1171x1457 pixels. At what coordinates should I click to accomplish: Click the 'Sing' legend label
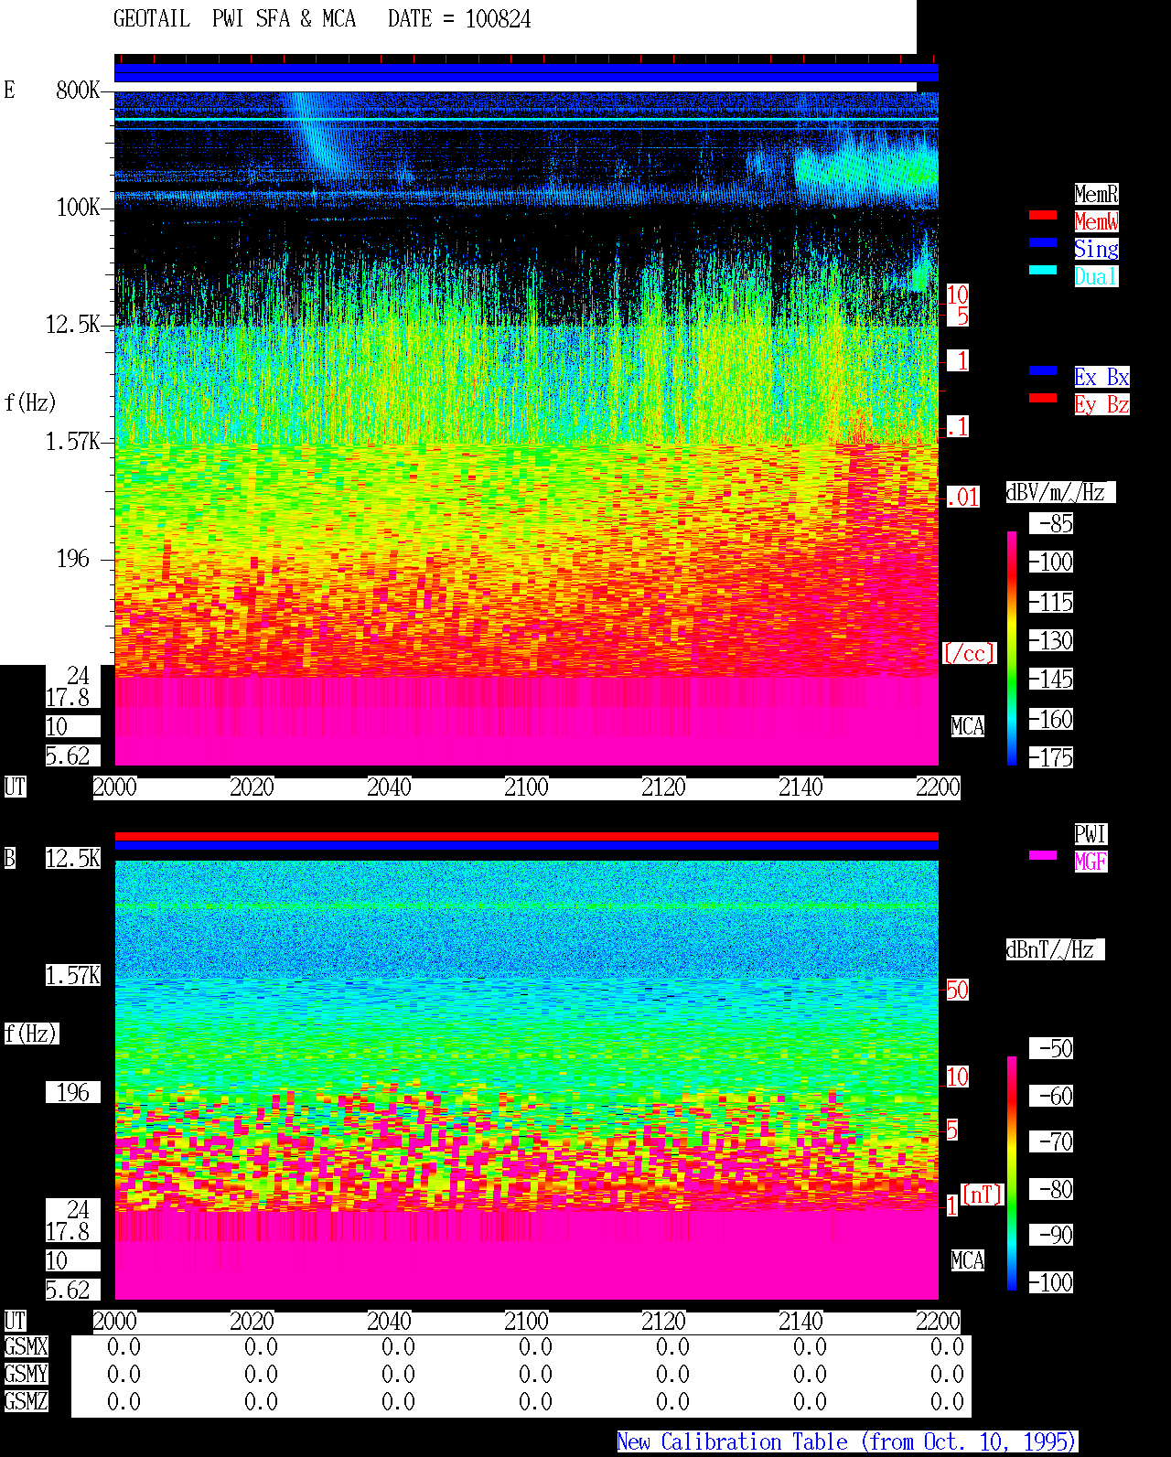tap(1096, 249)
